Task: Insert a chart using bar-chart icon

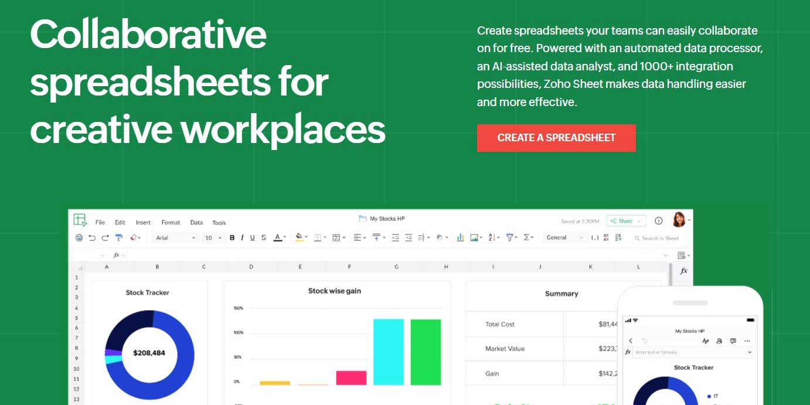Action: pos(460,238)
